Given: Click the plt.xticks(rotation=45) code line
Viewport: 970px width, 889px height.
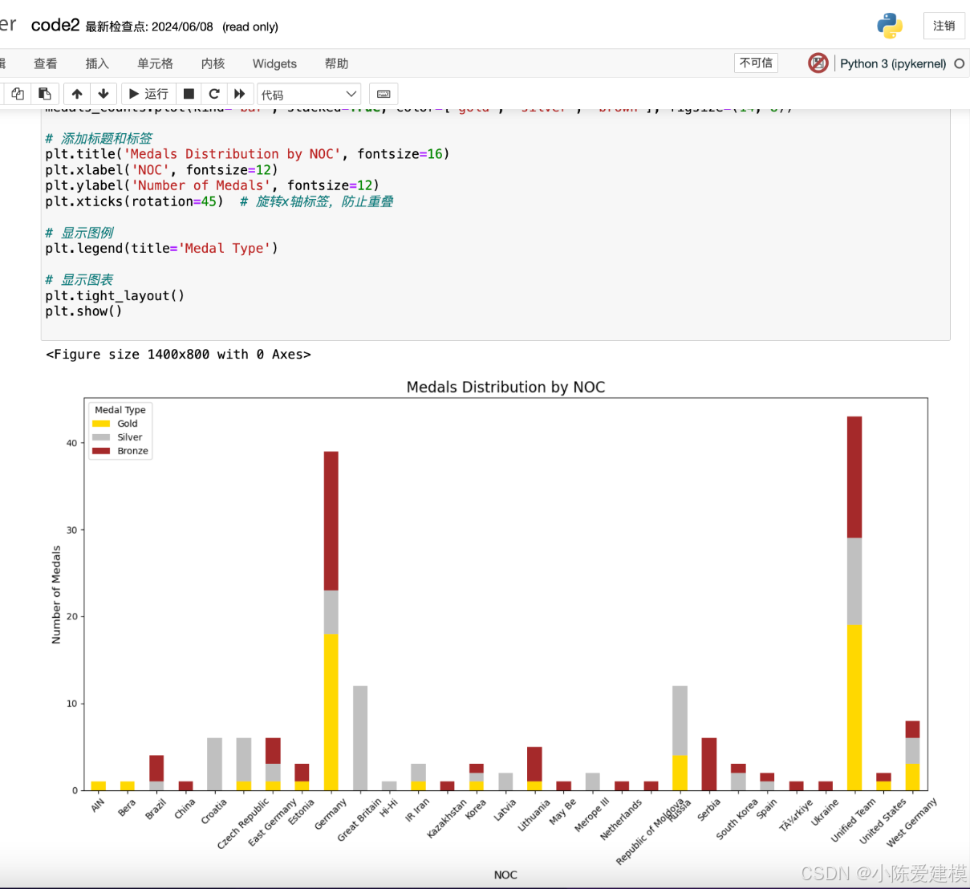Looking at the screenshot, I should [x=134, y=201].
